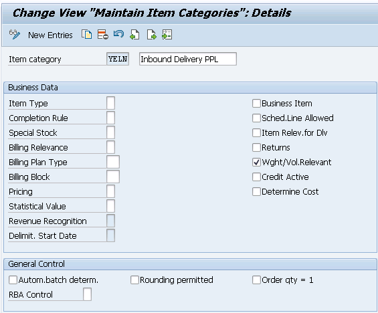Select the Billing Plan Type field
This screenshot has width=378, height=313.
113,162
